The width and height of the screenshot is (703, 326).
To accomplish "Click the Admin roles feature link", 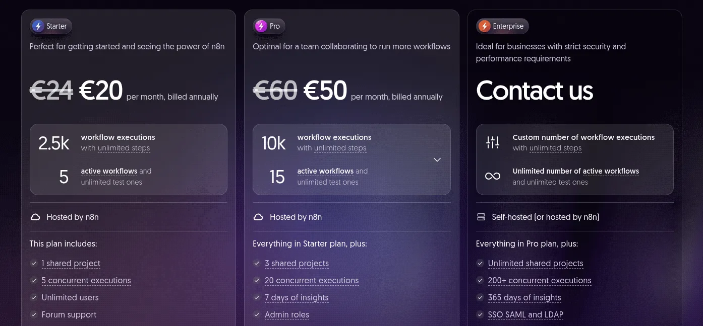I will point(287,315).
